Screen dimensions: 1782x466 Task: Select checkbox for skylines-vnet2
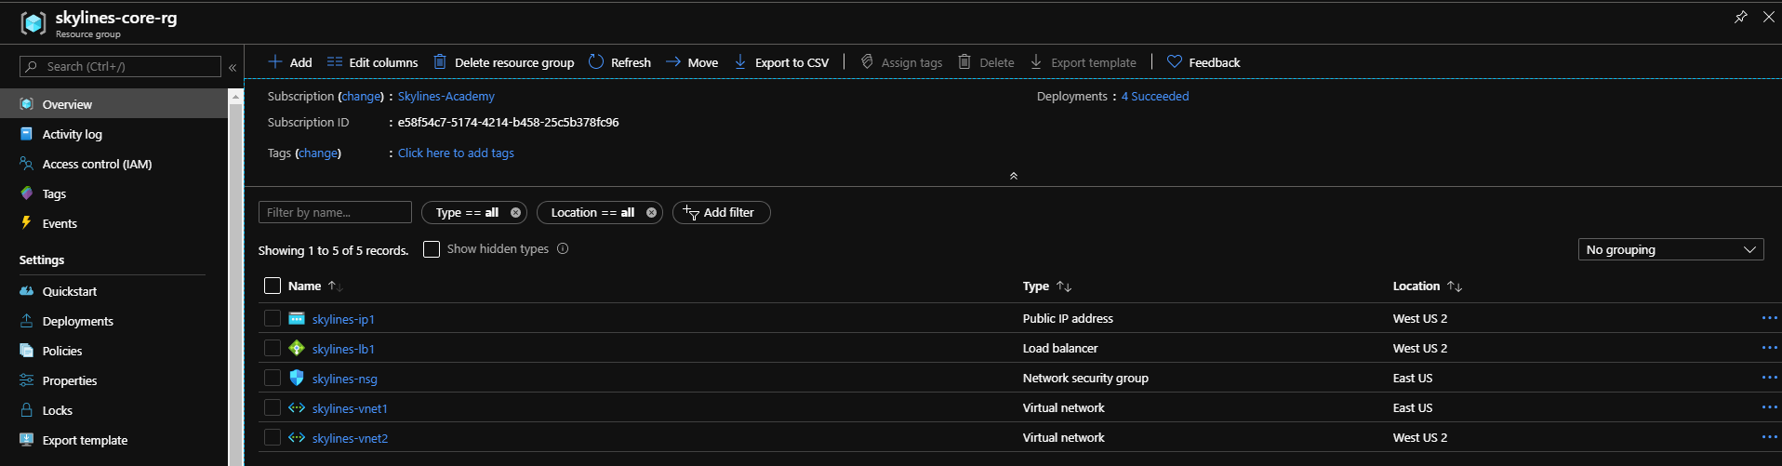tap(273, 437)
